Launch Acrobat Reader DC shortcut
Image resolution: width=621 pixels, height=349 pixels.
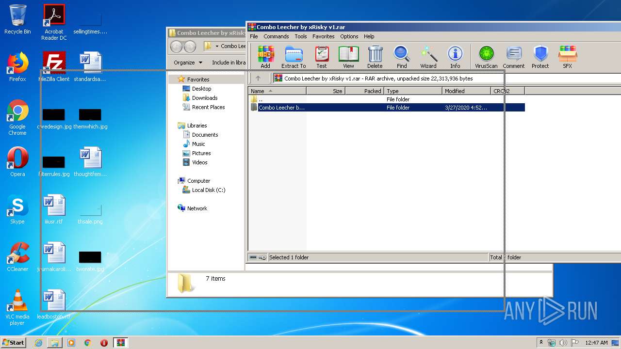[x=54, y=22]
